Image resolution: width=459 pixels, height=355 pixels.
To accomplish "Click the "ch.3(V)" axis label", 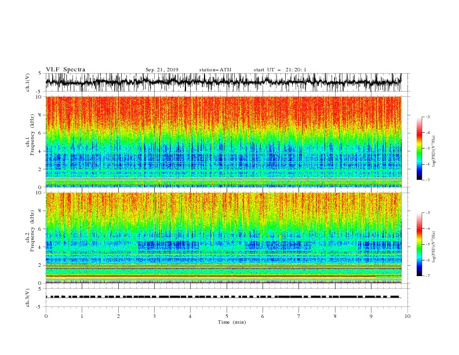I will click(28, 298).
